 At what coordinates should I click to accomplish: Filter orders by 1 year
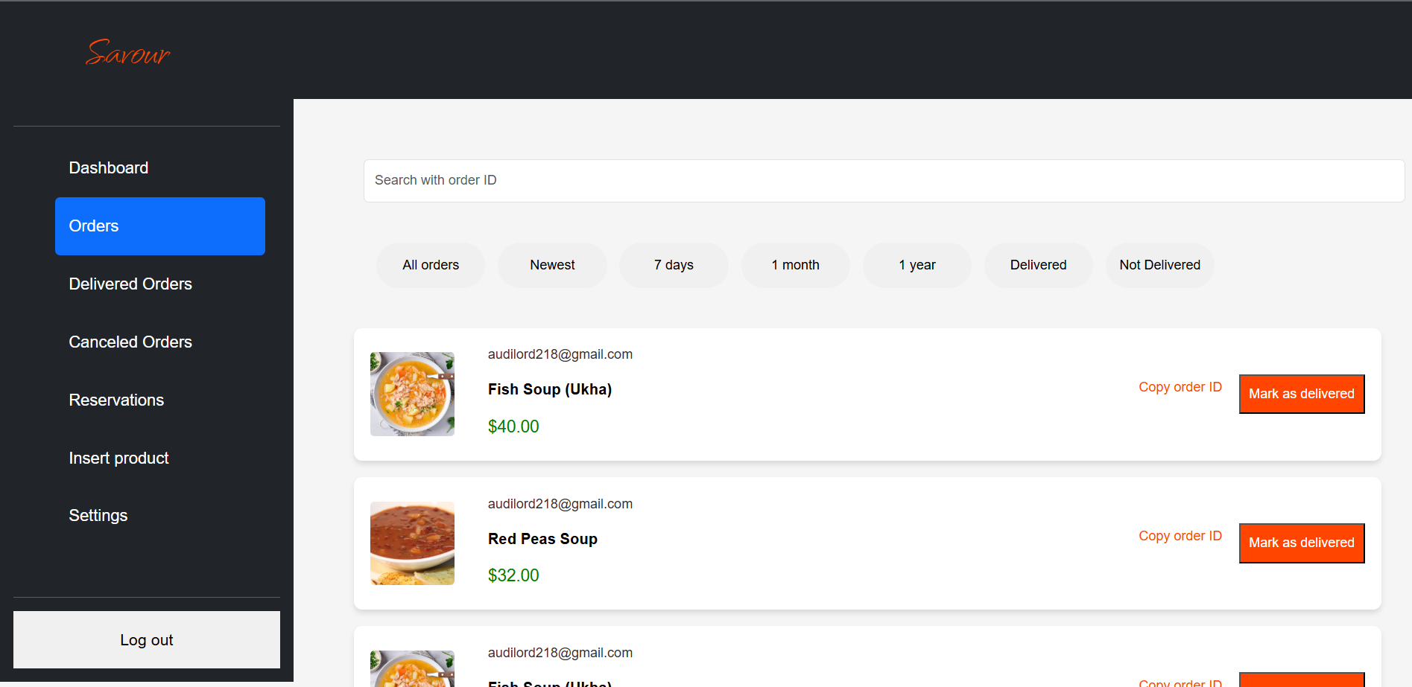(x=916, y=264)
